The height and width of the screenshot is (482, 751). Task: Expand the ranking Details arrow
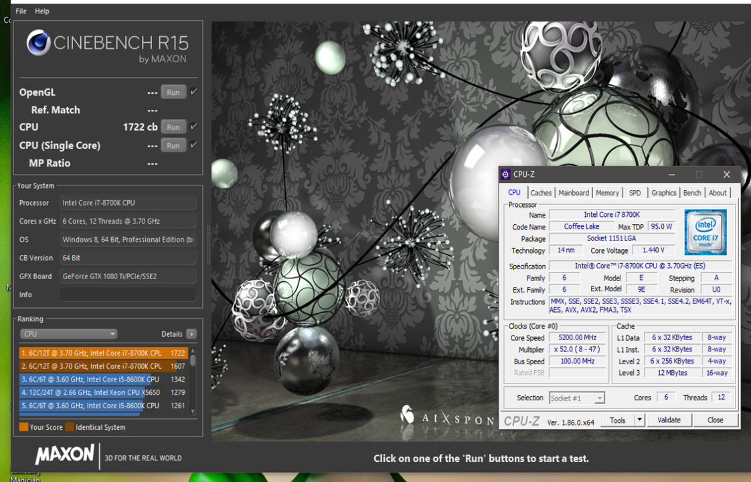tap(191, 334)
